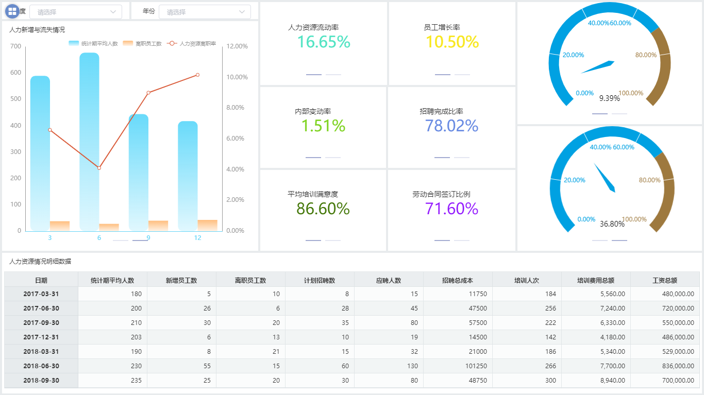Open the round grid menu icon
Viewport: 704px width, 395px height.
12,11
